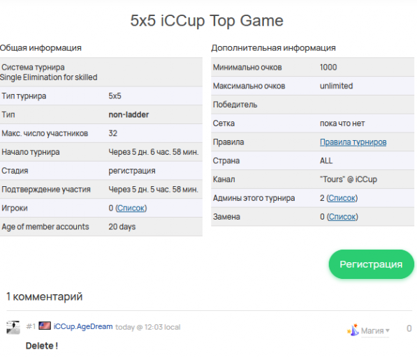Click the comment rating score 0

pyautogui.click(x=409, y=328)
